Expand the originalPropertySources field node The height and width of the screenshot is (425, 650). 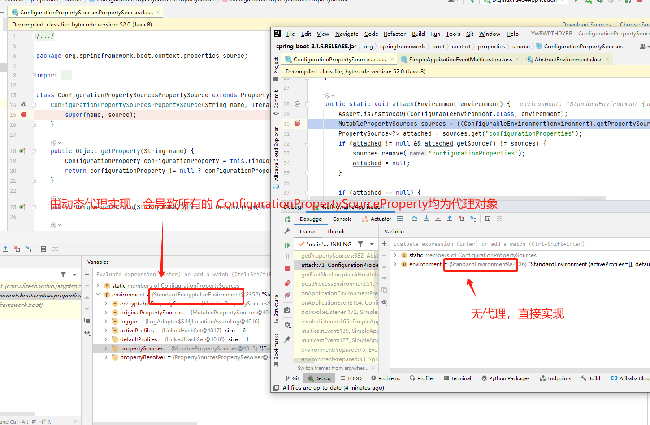(106, 313)
